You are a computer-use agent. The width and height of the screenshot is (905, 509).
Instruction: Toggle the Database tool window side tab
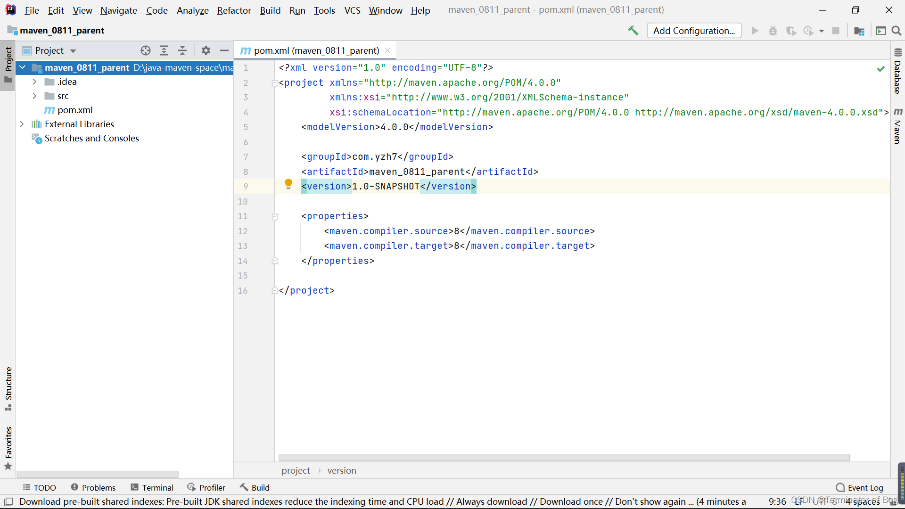(897, 71)
